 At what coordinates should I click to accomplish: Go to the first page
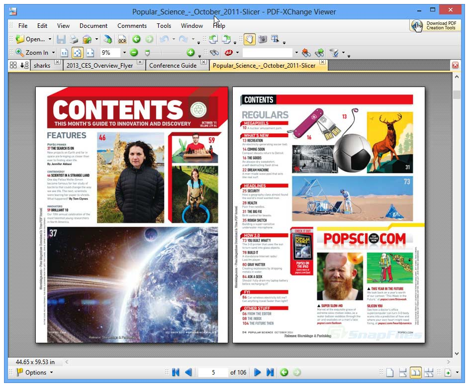176,373
